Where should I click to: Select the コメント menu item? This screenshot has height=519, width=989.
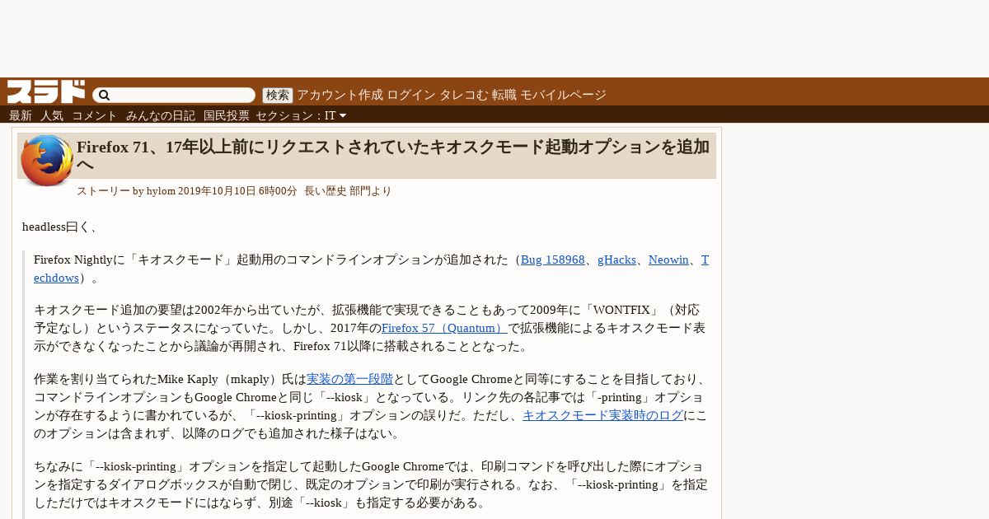pos(95,115)
